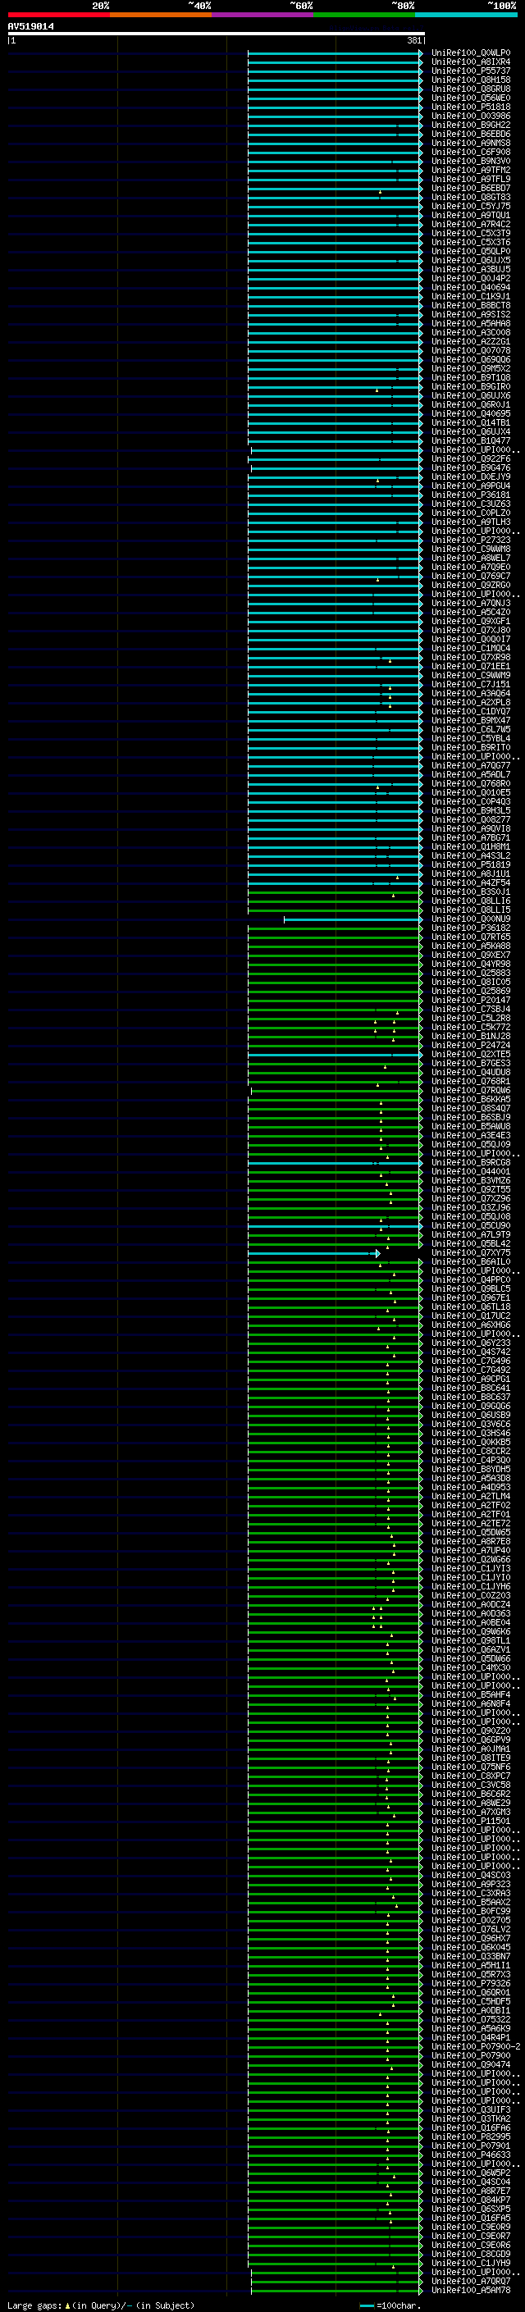Select the UniRef100_C1K9J1 label
Viewport: 525px width, 2312px height.
pos(470,296)
